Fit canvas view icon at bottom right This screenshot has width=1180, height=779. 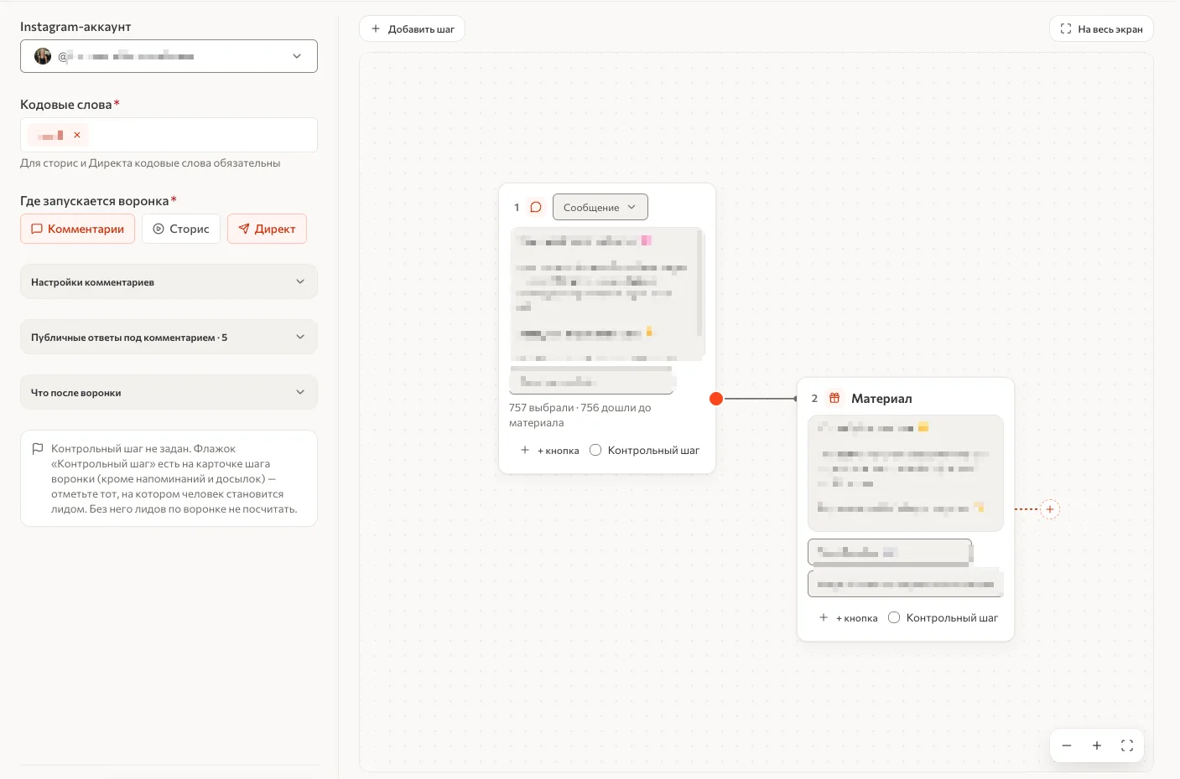coord(1127,745)
